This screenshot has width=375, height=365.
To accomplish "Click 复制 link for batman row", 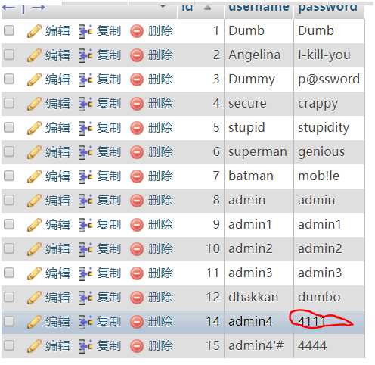I will [x=109, y=176].
